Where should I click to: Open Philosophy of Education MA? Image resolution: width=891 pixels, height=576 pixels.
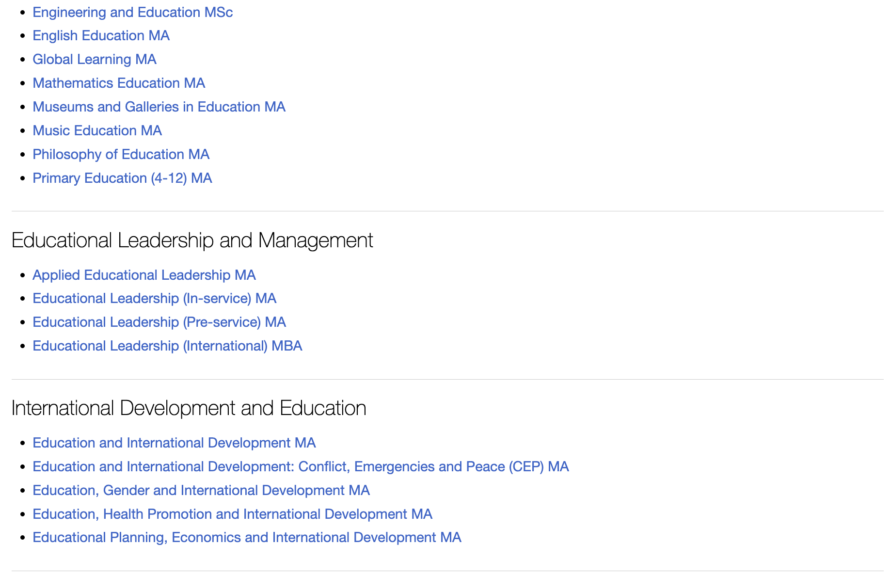coord(121,155)
